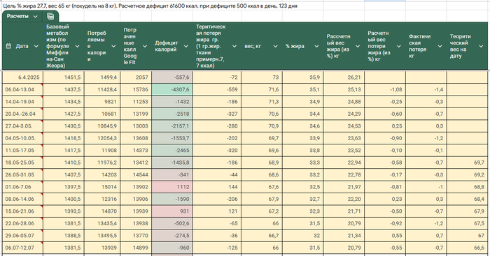Click theoretical weight cell 68,4
The image size is (490, 256).
pos(467,199)
